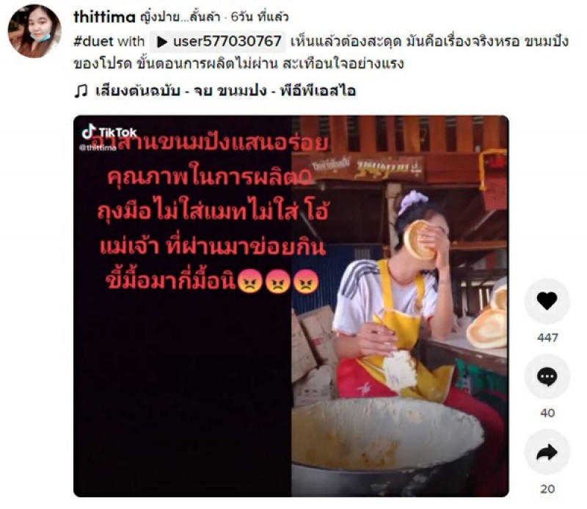Click the play triangle beside user577030767

[161, 42]
